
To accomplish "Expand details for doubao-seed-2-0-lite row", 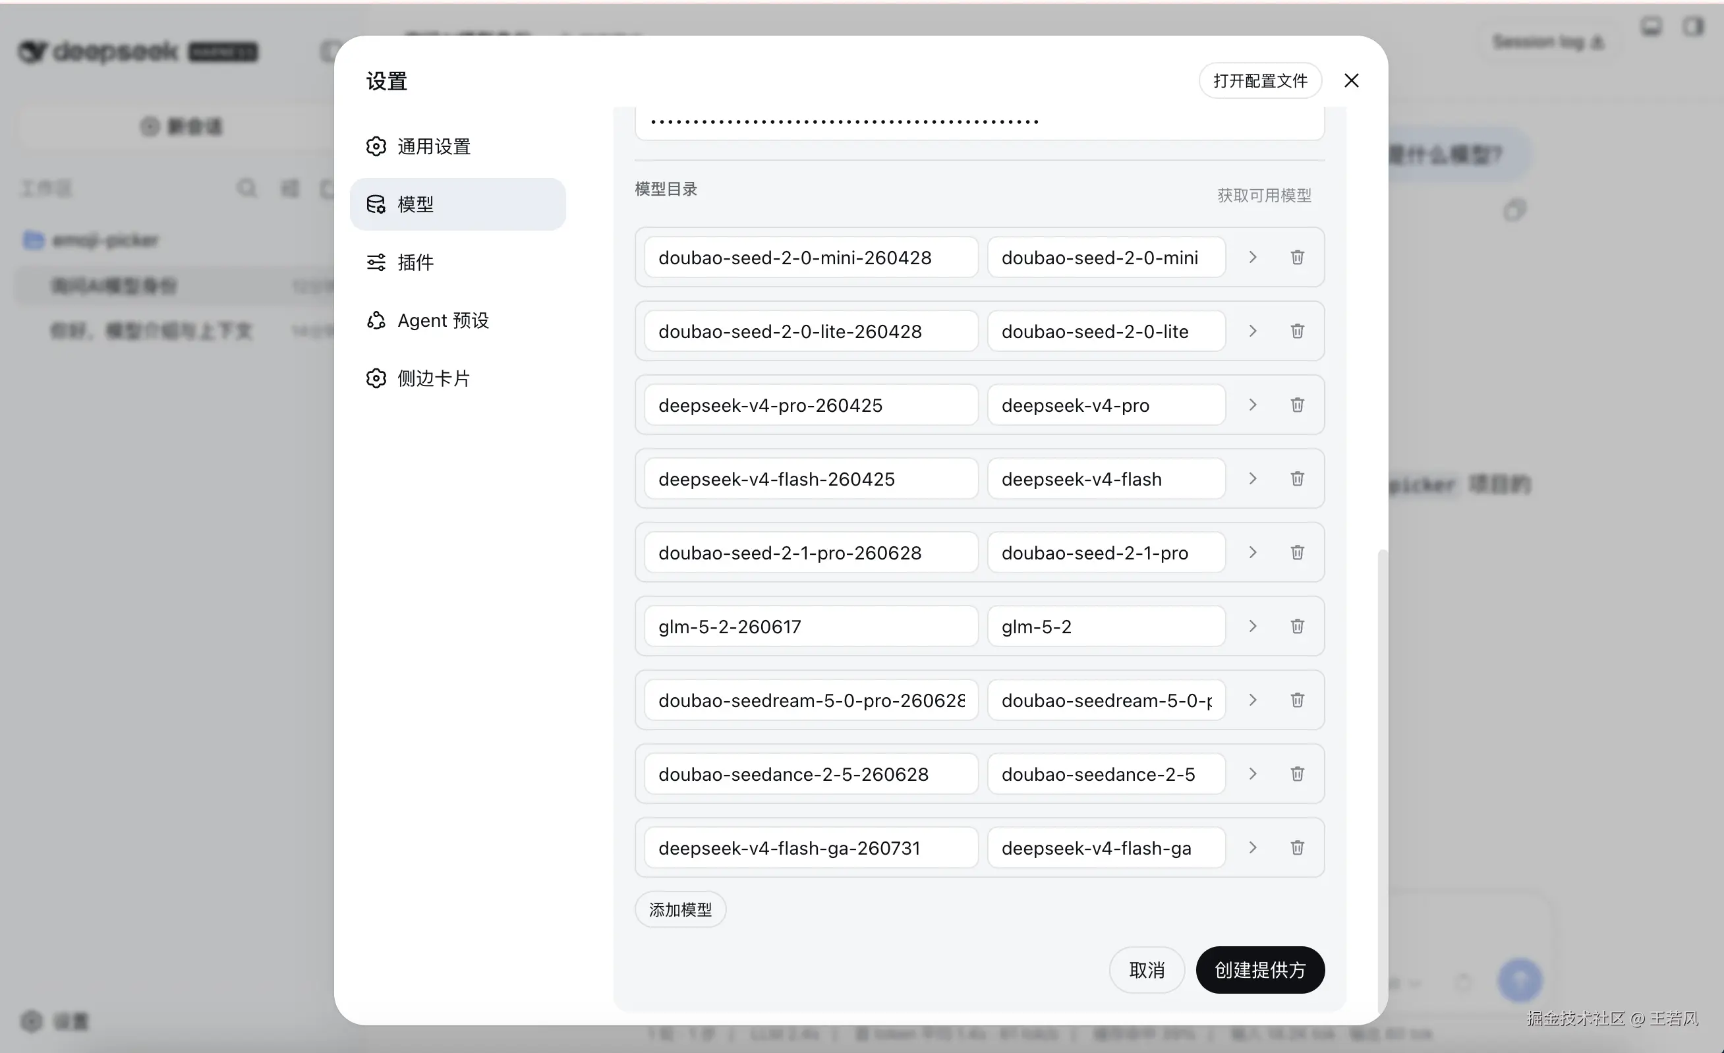I will point(1252,331).
